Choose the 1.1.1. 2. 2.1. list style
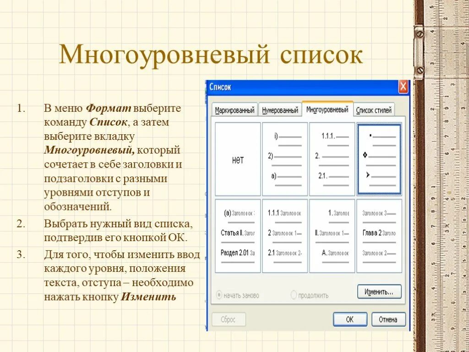 pos(332,159)
